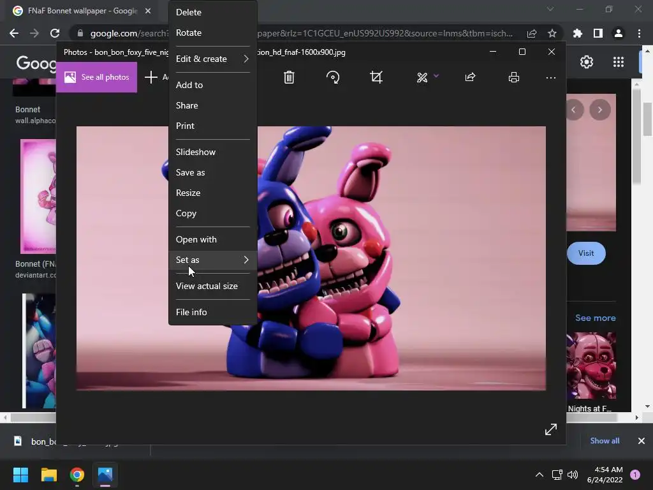This screenshot has height=490, width=653.
Task: Open Windows Start menu
Action: (x=20, y=475)
